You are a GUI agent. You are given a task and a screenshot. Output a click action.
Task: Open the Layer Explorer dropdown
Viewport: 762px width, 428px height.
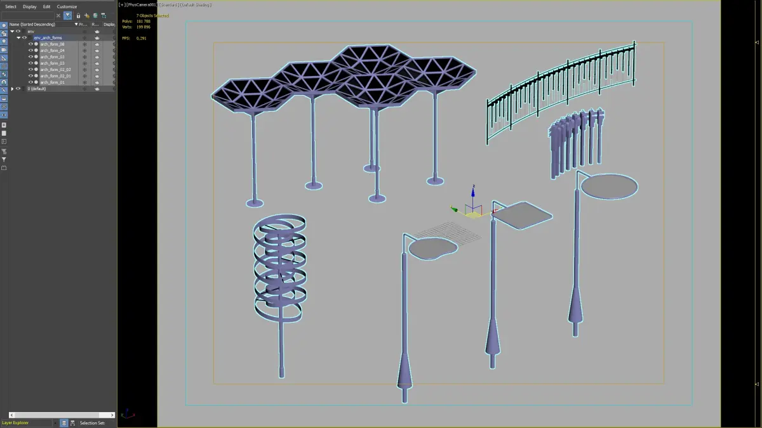click(x=55, y=423)
